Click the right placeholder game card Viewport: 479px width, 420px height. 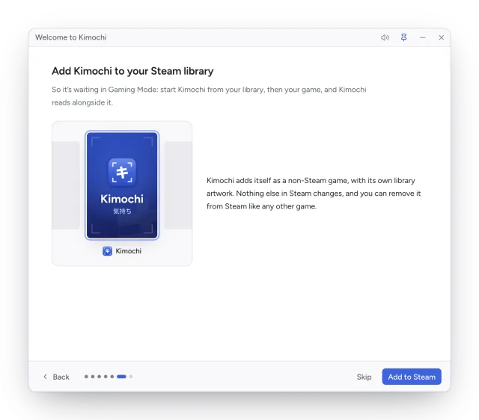tap(178, 185)
